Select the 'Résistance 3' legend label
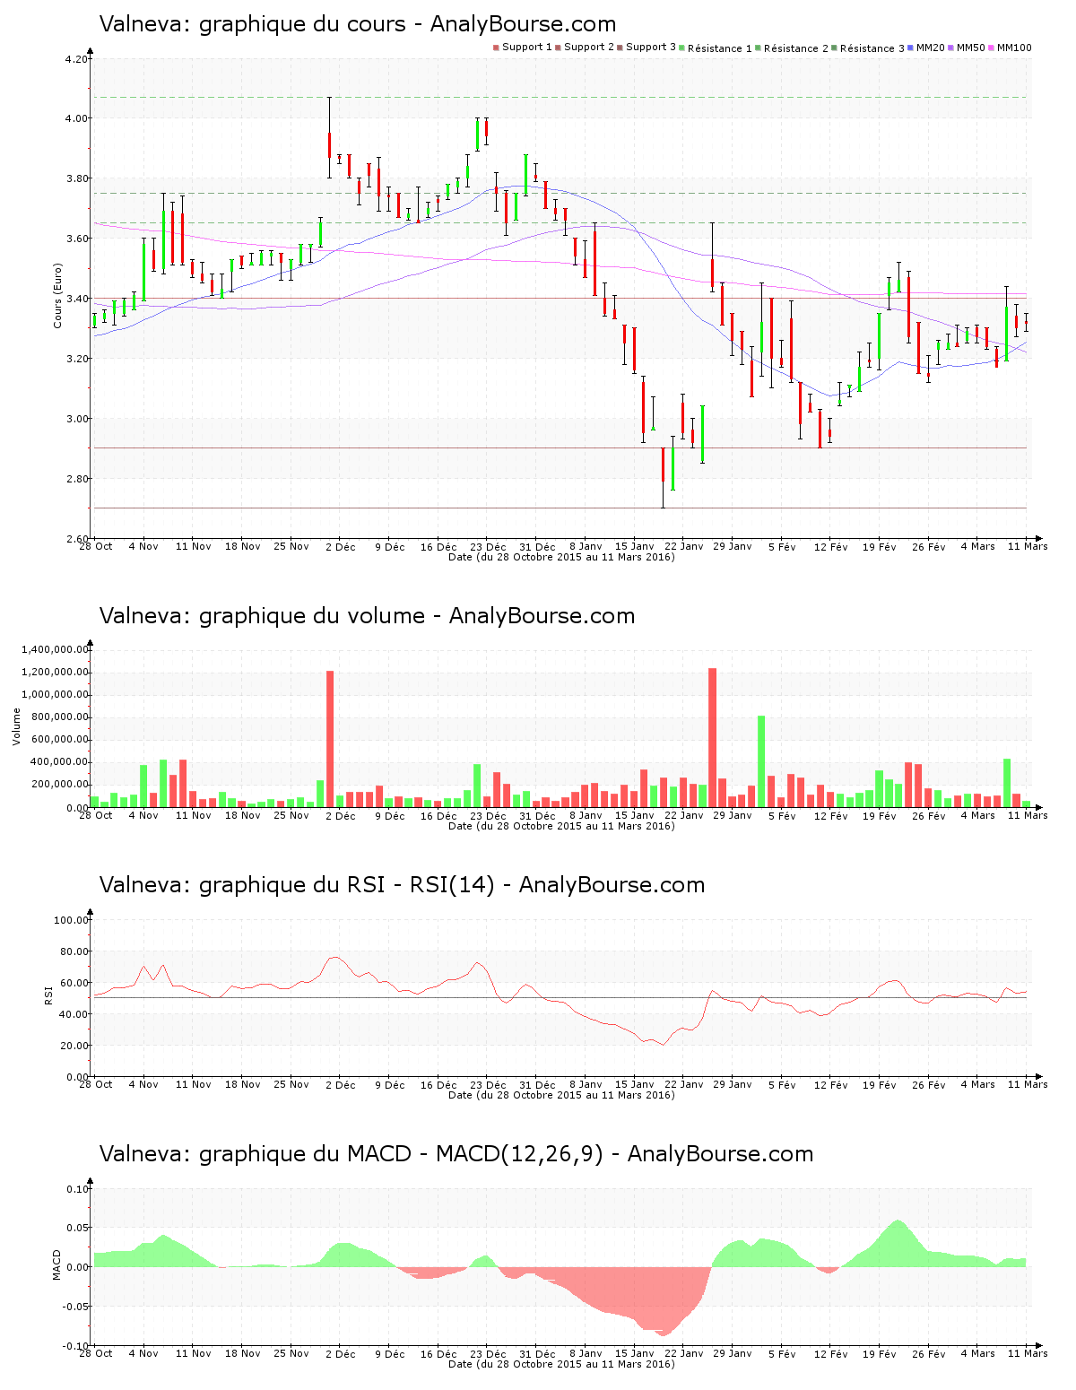Screen dimensions: 1076x1390 click(872, 48)
